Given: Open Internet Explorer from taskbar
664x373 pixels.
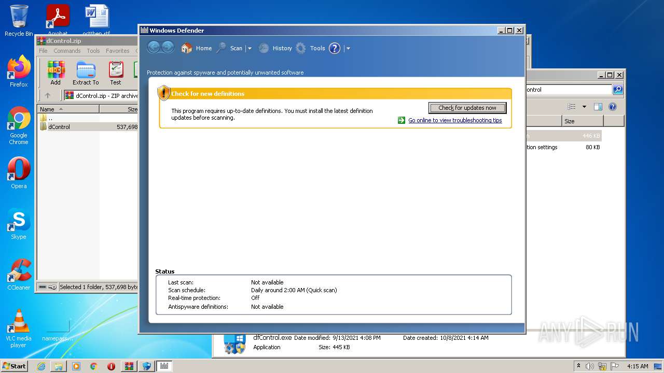Looking at the screenshot, I should (41, 366).
